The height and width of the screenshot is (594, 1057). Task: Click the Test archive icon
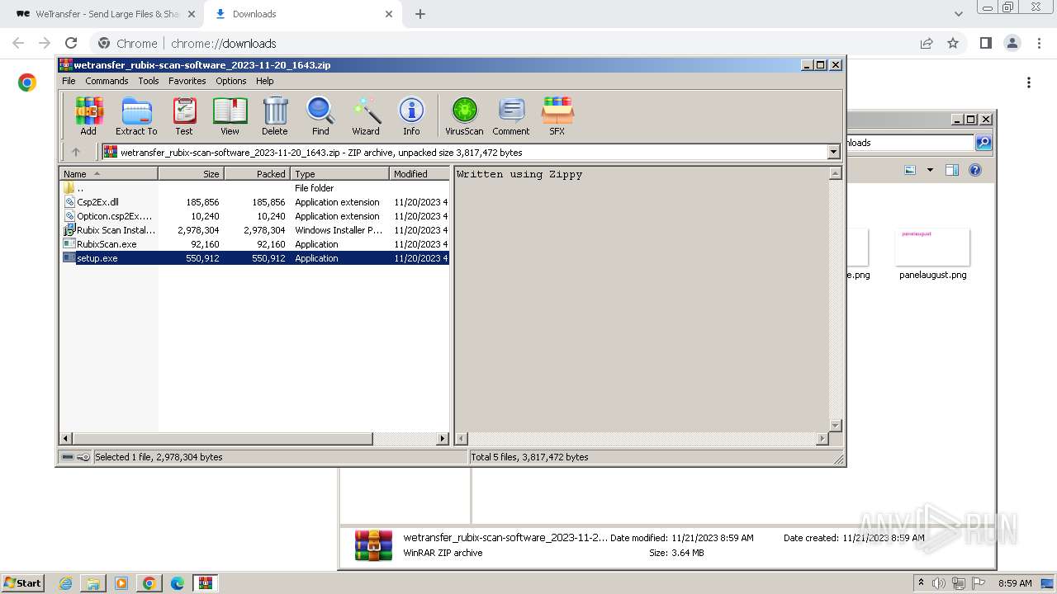pyautogui.click(x=184, y=115)
